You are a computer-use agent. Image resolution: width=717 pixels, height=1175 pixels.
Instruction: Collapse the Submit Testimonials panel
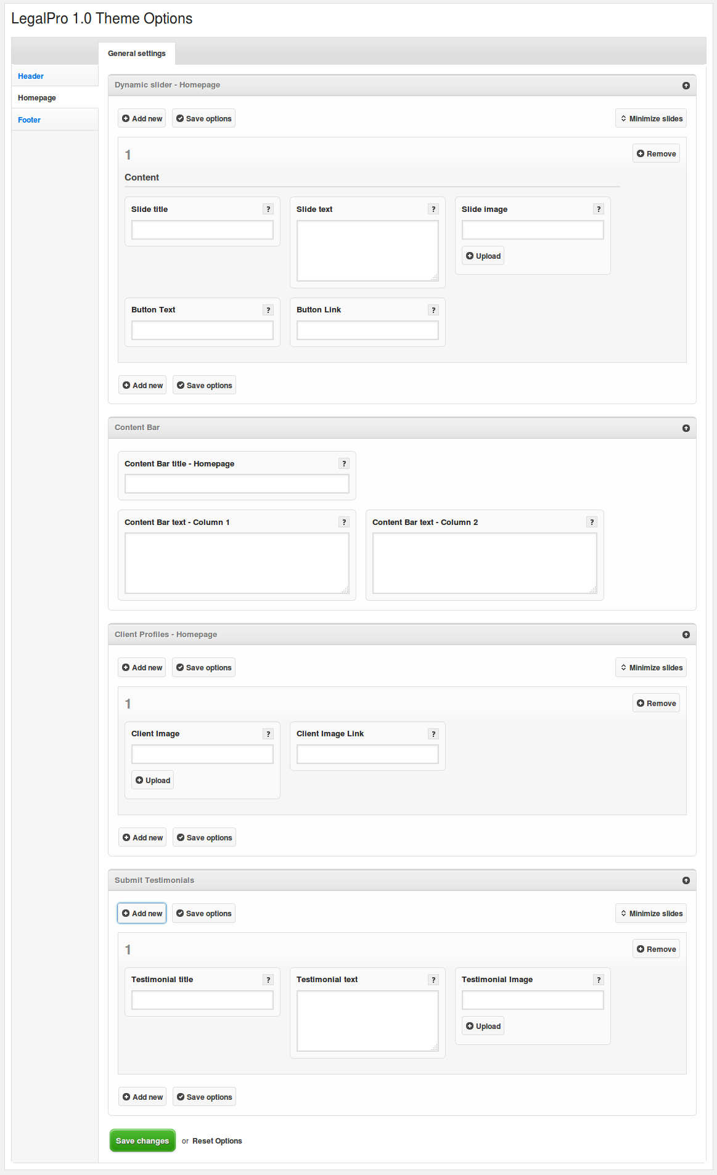pos(686,880)
